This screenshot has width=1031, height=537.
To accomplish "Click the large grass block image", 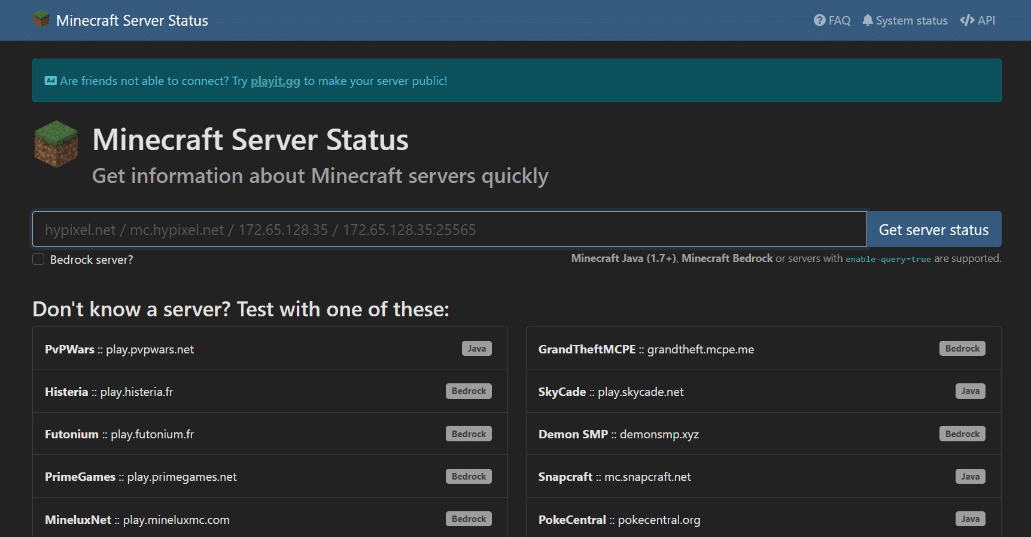I will 56,144.
